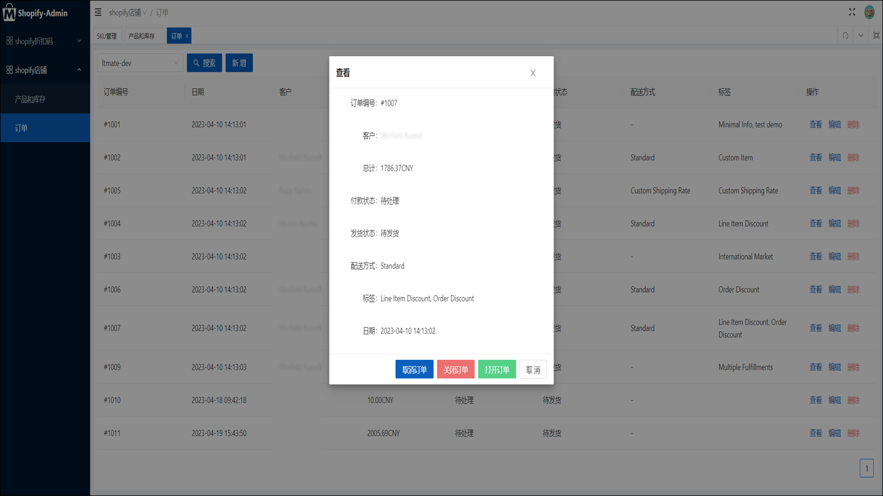The height and width of the screenshot is (496, 883).
Task: Click the 订单 breadcrumb text
Action: (x=162, y=12)
